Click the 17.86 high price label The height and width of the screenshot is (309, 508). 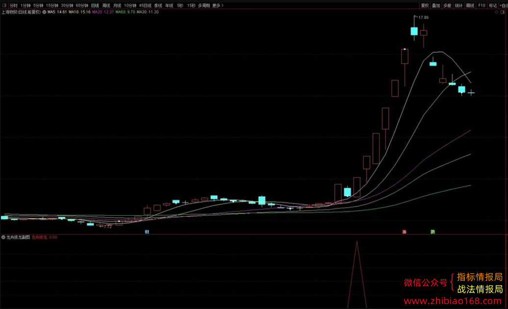(424, 18)
